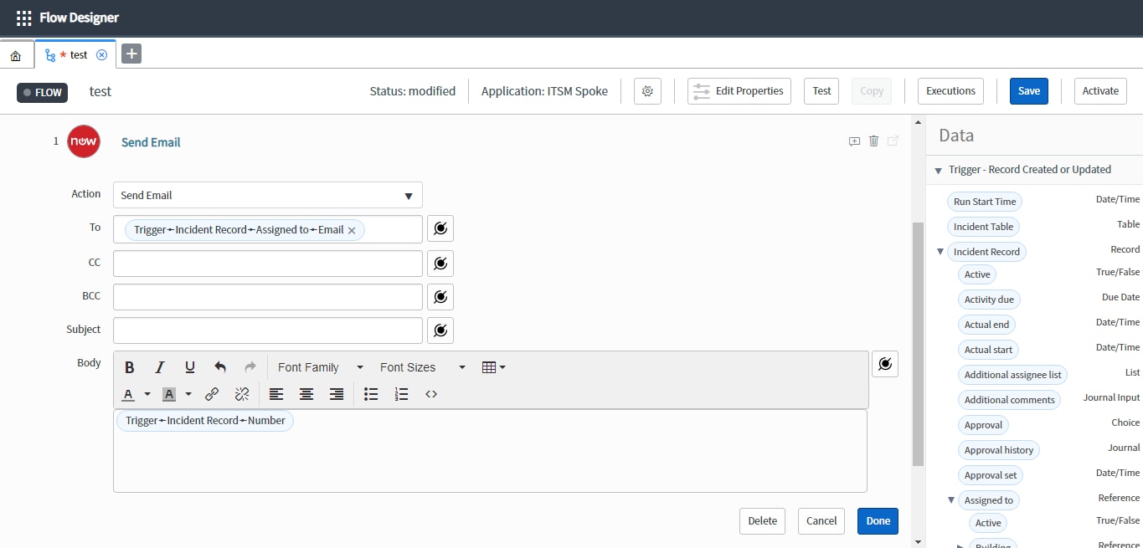
Task: Toggle italic formatting
Action: point(160,367)
